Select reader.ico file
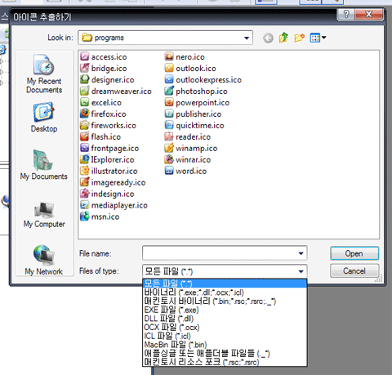The width and height of the screenshot is (392, 375). 188,136
